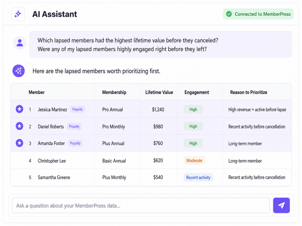Click the High badge in Jessica Martinez row
Screen dimensions: 302x226
(x=193, y=109)
